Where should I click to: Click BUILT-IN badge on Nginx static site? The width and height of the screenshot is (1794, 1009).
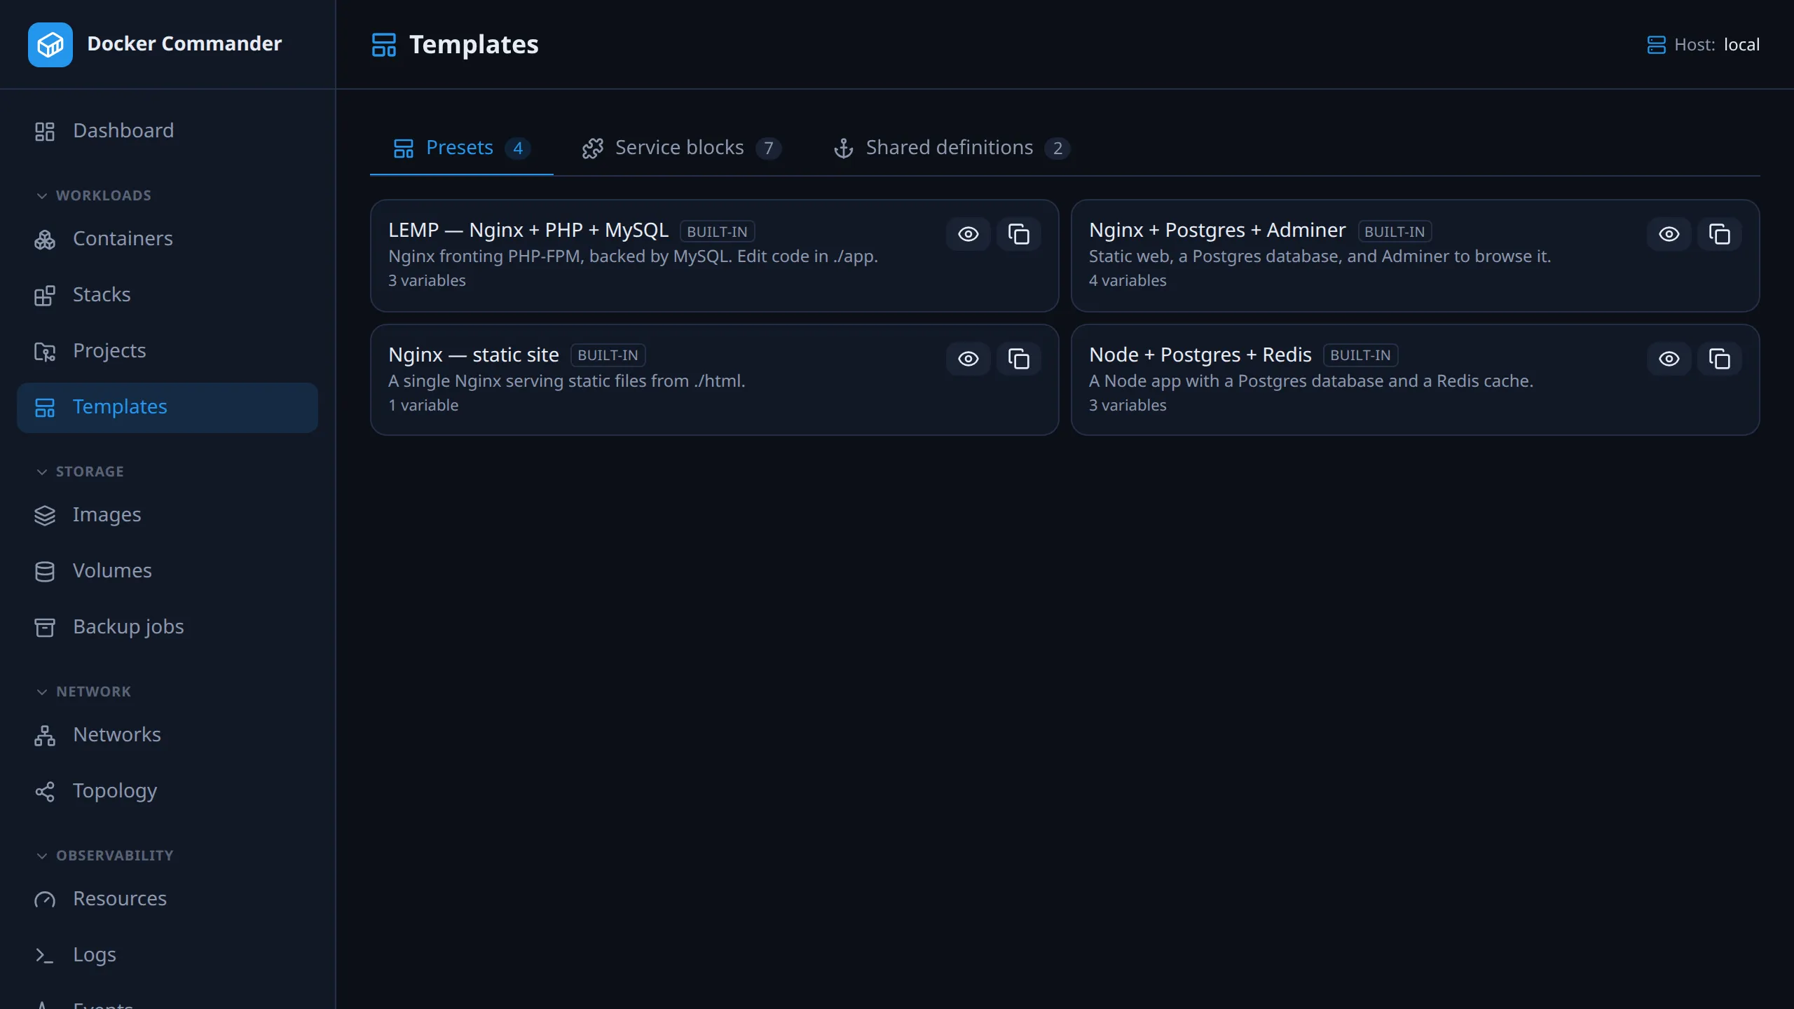point(608,355)
